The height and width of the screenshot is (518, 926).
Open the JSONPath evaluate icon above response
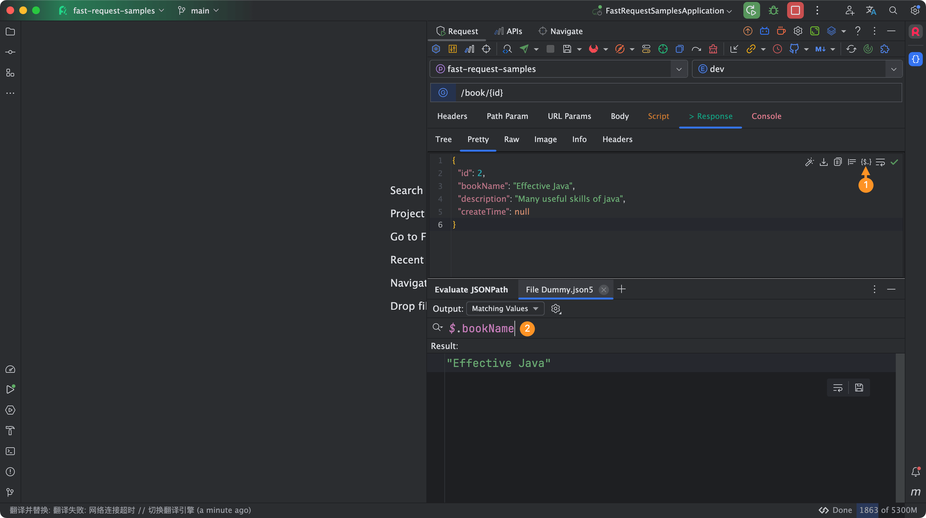[866, 162]
